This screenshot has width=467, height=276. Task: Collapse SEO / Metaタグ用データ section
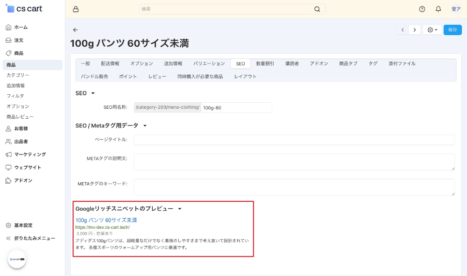click(x=145, y=126)
